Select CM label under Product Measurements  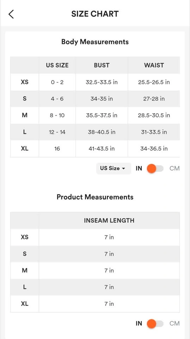point(174,324)
